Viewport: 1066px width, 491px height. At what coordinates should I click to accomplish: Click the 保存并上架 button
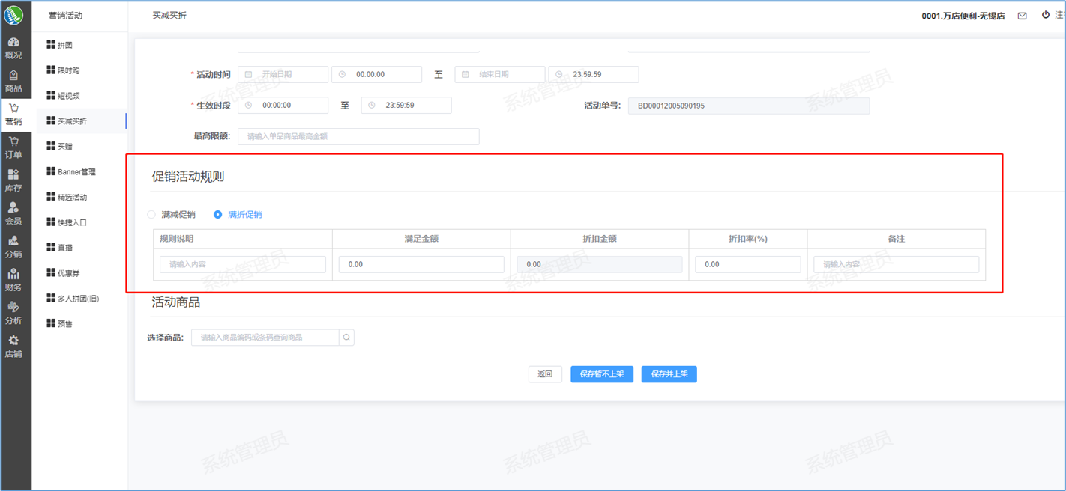[x=669, y=374]
